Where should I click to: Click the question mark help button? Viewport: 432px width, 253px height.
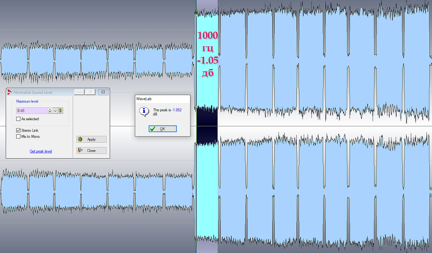90,92
